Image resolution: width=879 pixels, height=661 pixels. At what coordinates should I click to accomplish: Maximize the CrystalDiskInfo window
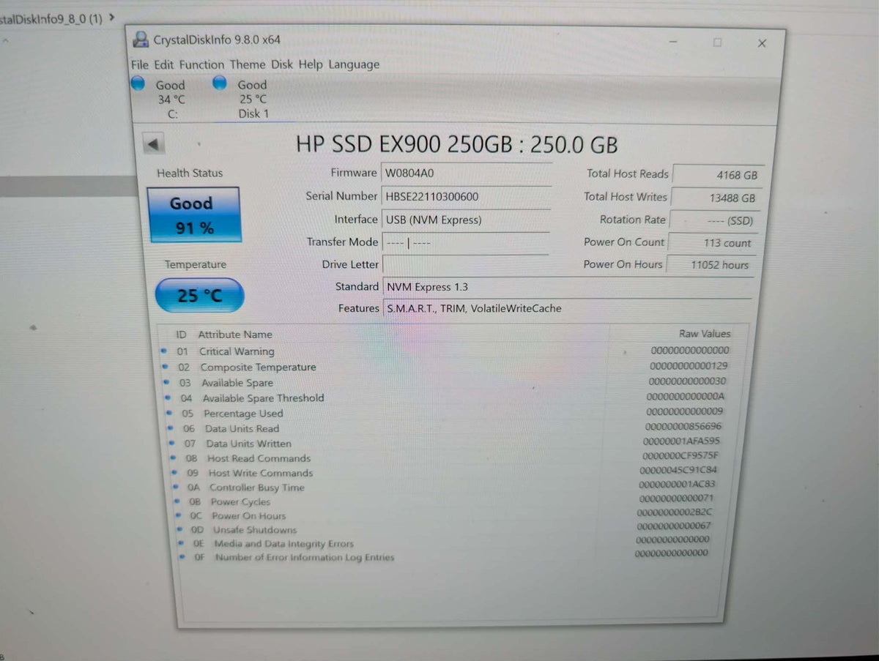(717, 42)
